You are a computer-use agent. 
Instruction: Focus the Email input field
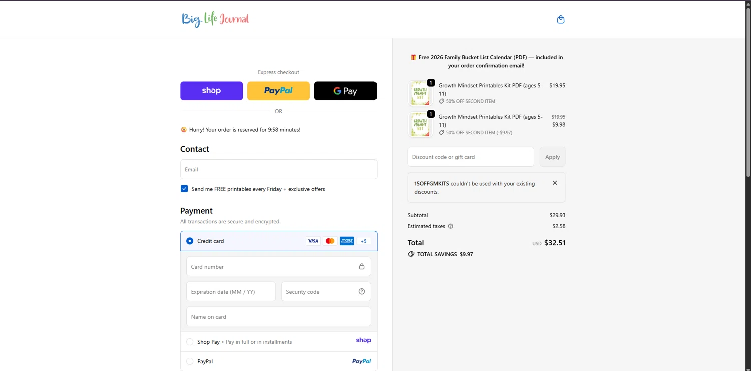278,169
